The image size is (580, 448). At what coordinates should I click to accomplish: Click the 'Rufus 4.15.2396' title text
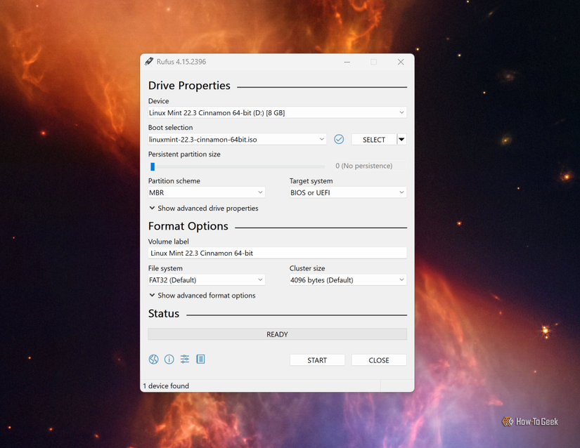[181, 62]
